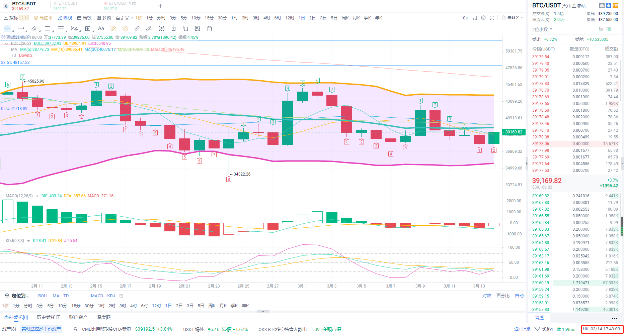624x334 pixels.
Task: Open indicator edit icon next to KDJ
Action: click(x=121, y=296)
